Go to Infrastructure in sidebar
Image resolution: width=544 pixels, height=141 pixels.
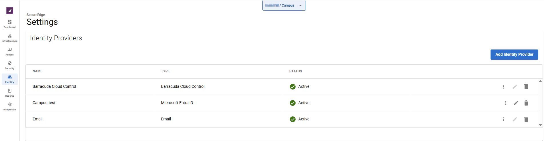tap(10, 38)
